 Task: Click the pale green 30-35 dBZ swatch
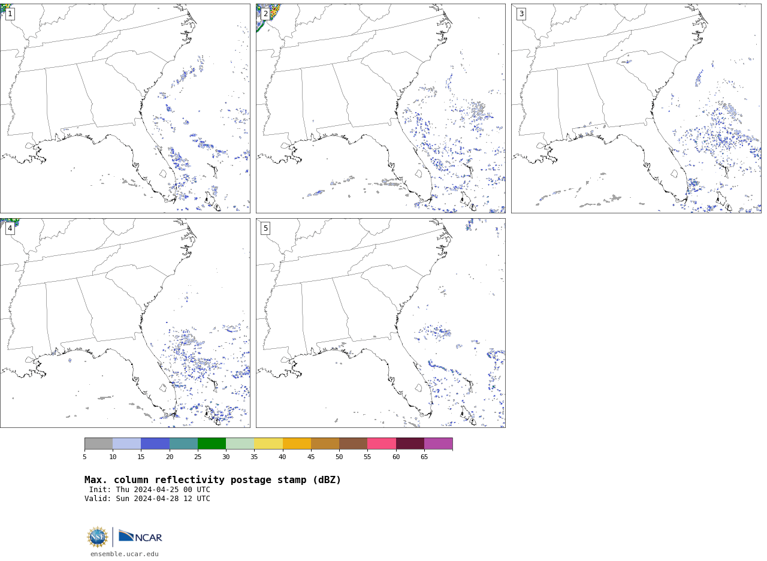[240, 444]
